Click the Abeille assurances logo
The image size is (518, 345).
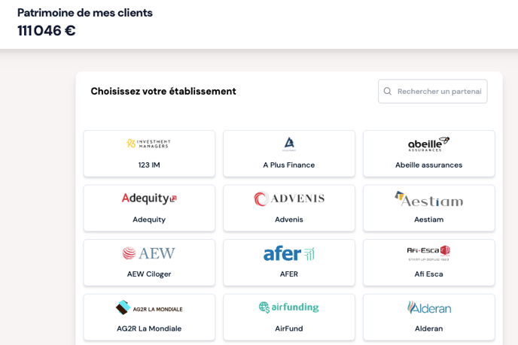point(428,144)
